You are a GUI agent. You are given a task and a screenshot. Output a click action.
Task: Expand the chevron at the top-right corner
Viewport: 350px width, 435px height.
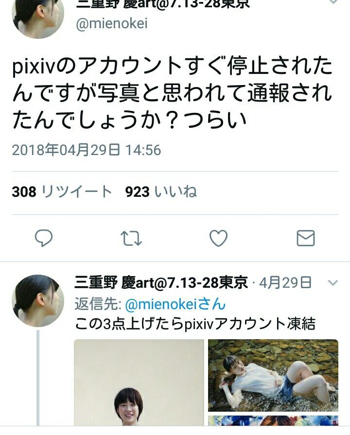(333, 1)
